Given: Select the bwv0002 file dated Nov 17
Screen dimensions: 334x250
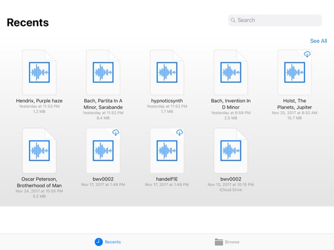Looking at the screenshot, I should (x=103, y=150).
